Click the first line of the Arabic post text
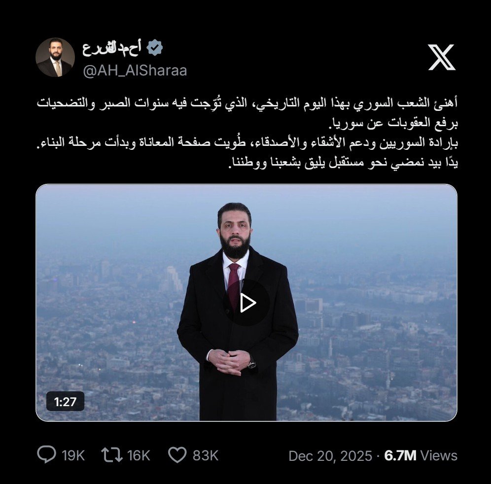Image resolution: width=491 pixels, height=484 pixels. [247, 104]
